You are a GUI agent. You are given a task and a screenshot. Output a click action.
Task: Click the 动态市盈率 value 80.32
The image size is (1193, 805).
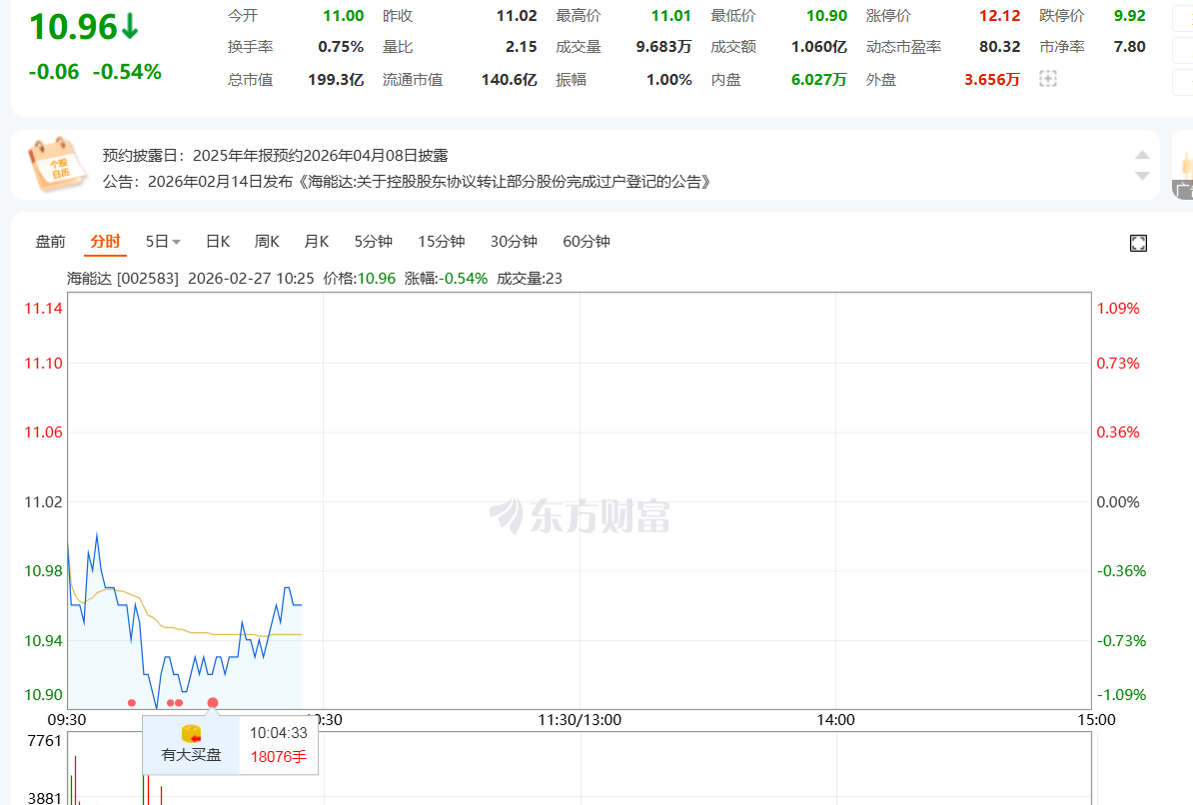click(x=1000, y=46)
